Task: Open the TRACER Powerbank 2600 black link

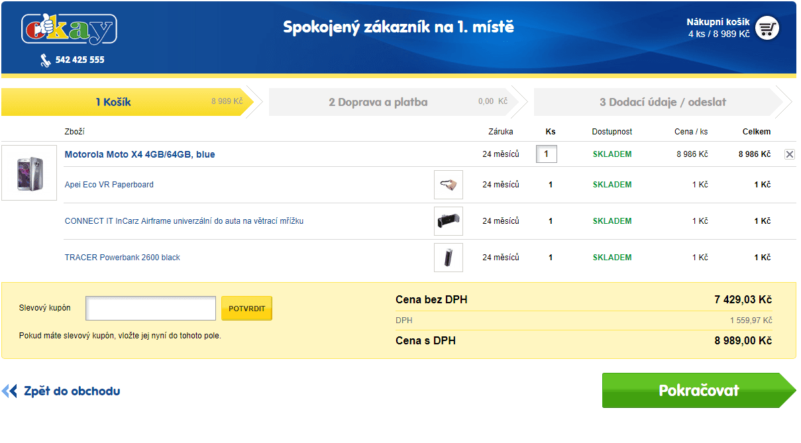Action: 123,258
